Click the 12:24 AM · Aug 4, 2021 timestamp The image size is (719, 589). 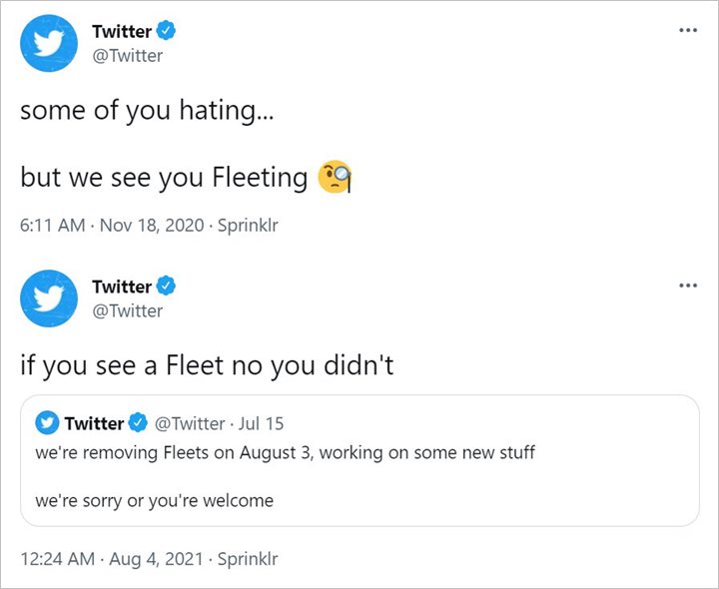(111, 558)
